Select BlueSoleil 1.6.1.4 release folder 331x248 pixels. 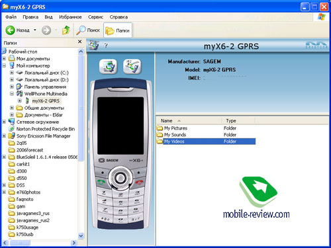(x=47, y=157)
